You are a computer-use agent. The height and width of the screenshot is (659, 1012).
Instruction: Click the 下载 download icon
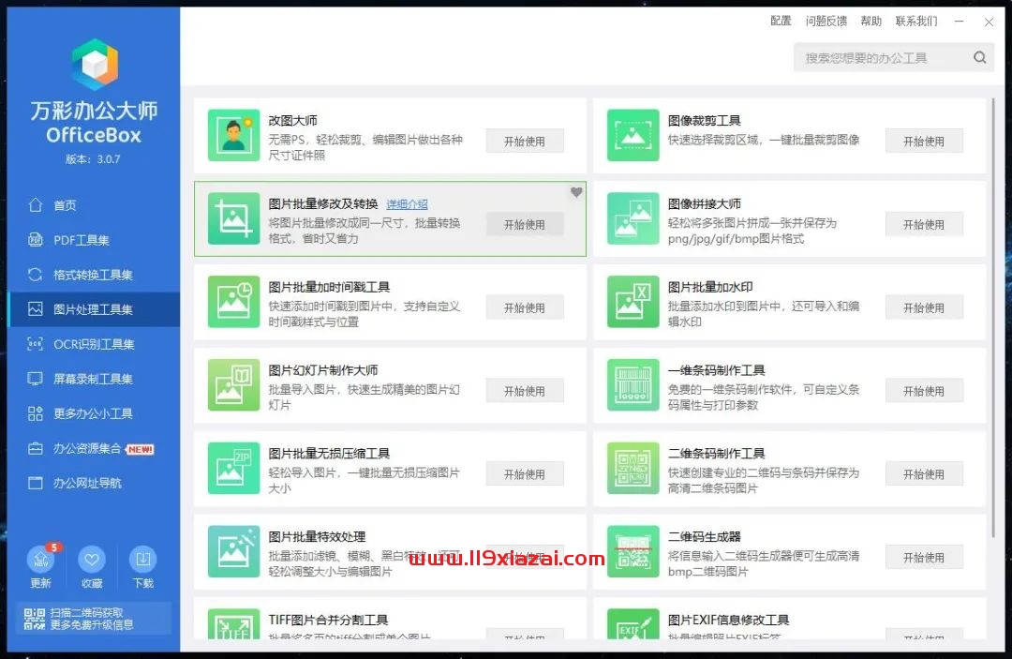[x=142, y=559]
